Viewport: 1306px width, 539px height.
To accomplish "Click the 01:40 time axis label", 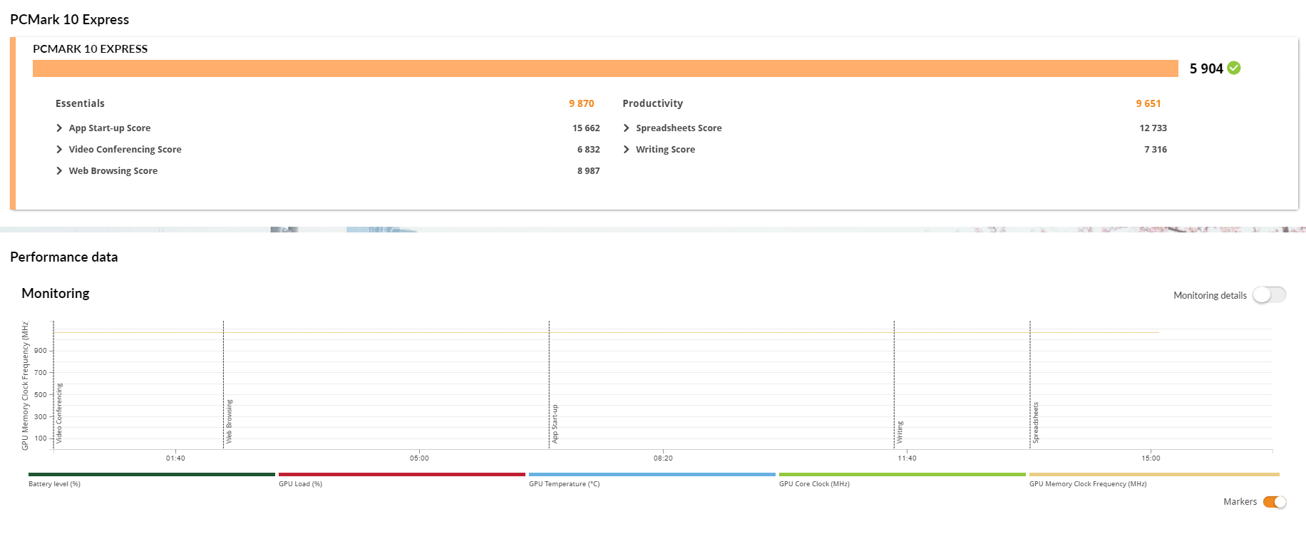I will [x=175, y=458].
